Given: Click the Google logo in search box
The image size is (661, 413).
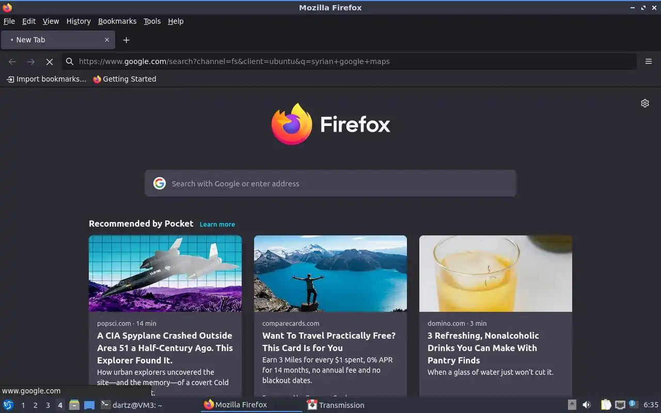Looking at the screenshot, I should (160, 183).
